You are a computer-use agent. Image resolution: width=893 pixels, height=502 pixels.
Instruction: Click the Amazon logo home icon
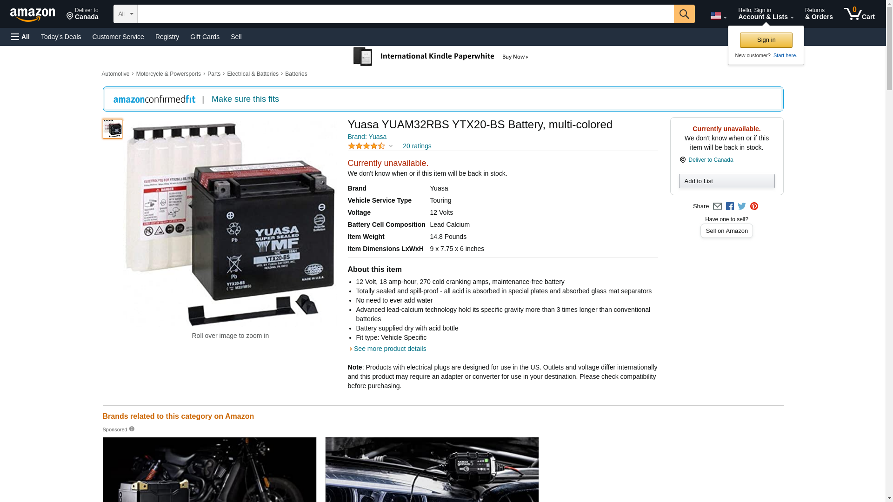pyautogui.click(x=33, y=14)
